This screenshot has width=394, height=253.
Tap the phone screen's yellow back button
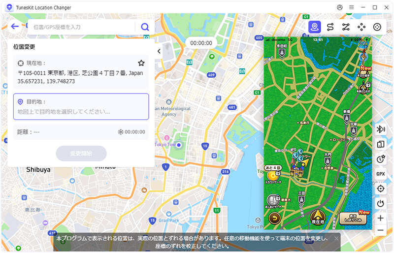click(275, 218)
